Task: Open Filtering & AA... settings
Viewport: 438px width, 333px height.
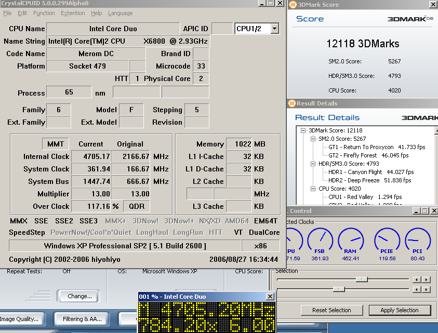Action: [x=82, y=319]
